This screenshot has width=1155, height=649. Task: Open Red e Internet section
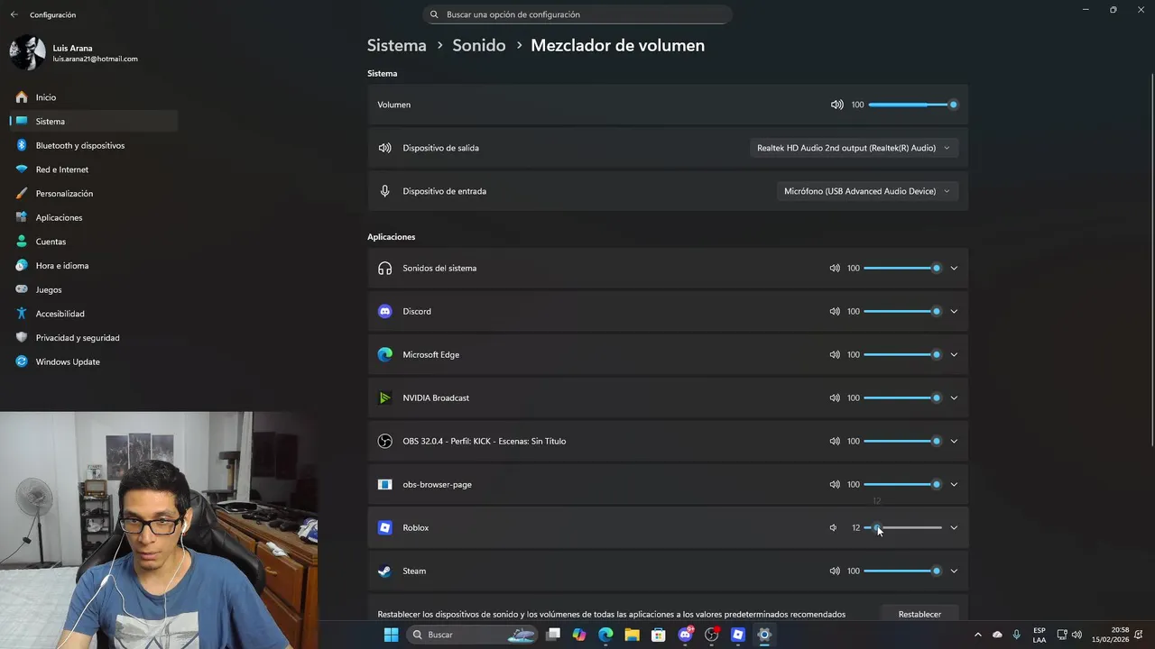pos(93,169)
